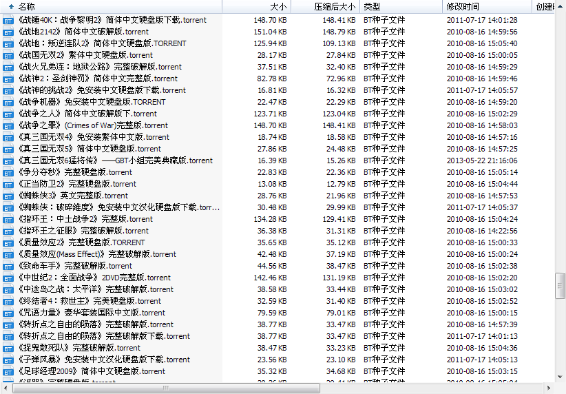Viewport: 566px width, 394px height.
Task: Select file 《咒语力量》 豪华套装国际中文版.torrent
Action: 92,313
